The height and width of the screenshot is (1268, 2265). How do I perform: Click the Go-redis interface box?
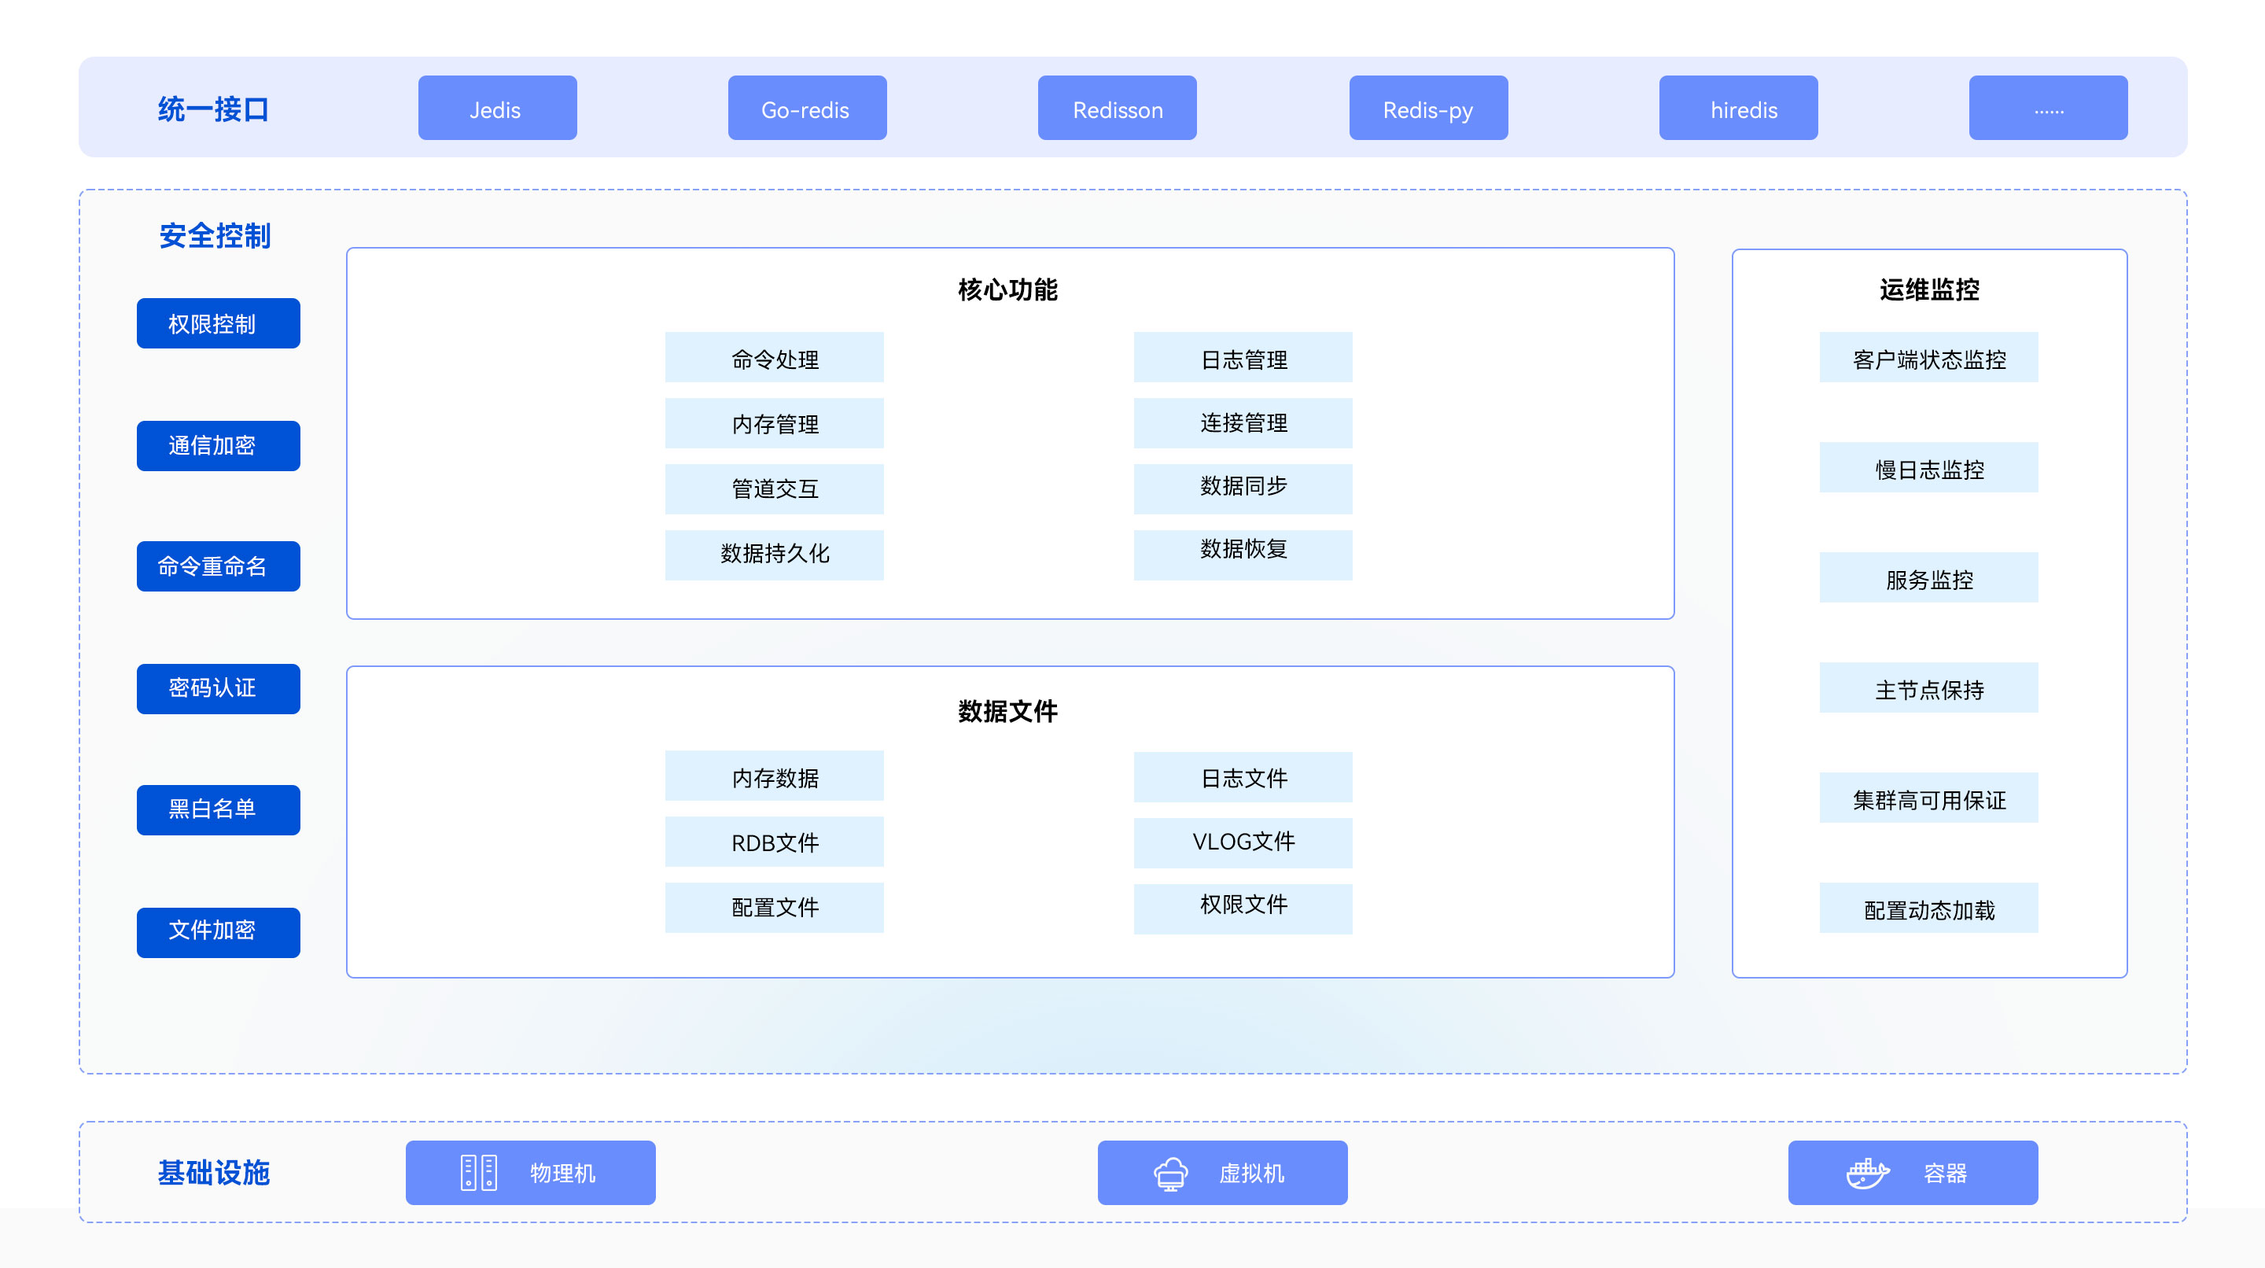(806, 109)
